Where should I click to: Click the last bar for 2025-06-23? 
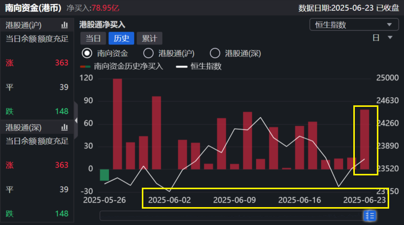click(365, 139)
